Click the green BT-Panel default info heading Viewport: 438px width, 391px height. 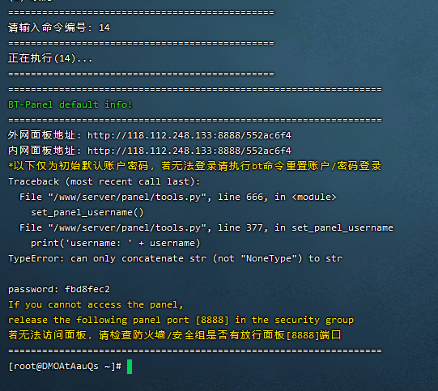pyautogui.click(x=70, y=104)
